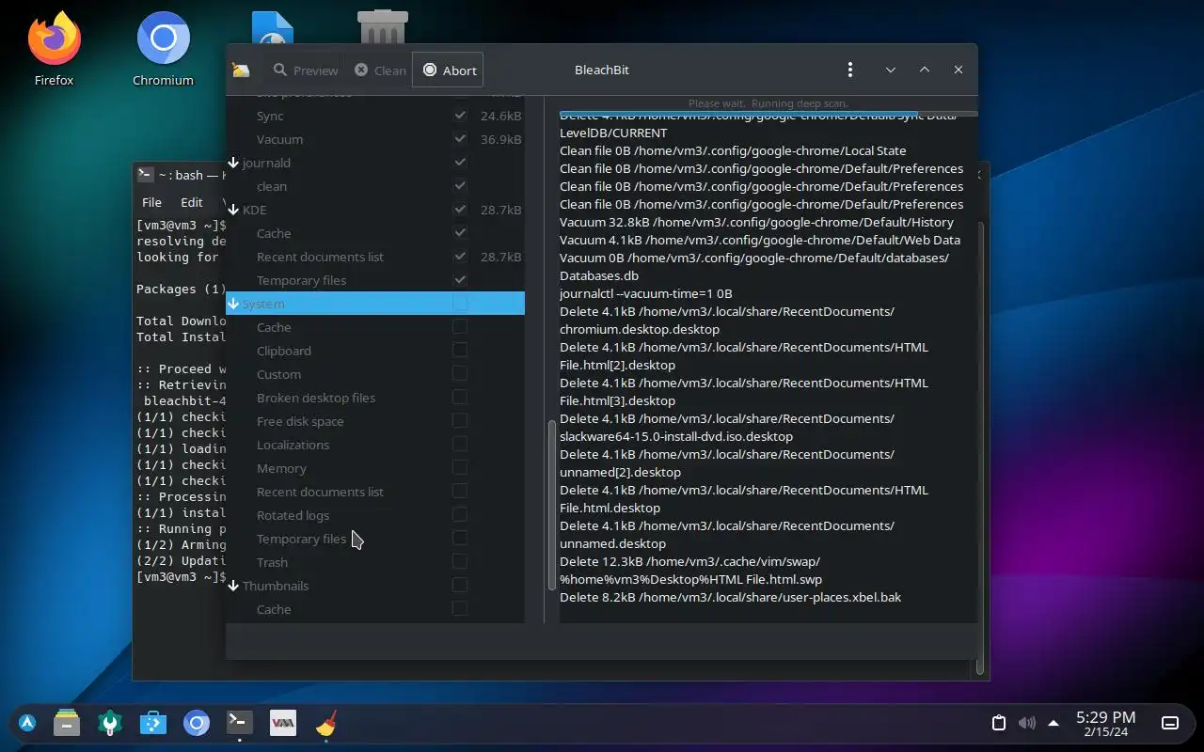Screen dimensions: 1204x752
Task: Show hidden system tray icons
Action: click(1053, 723)
